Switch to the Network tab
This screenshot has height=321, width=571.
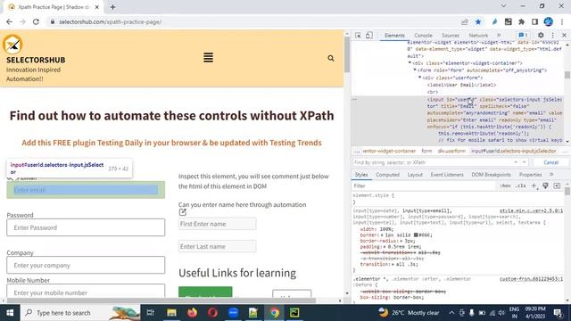click(x=478, y=36)
